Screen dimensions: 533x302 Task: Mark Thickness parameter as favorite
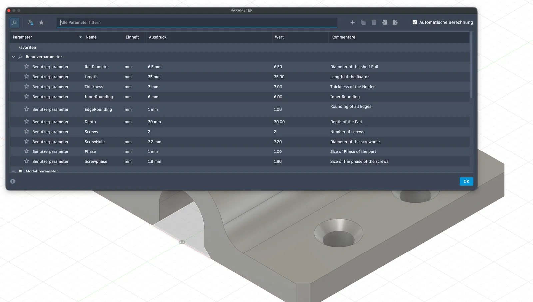27,86
